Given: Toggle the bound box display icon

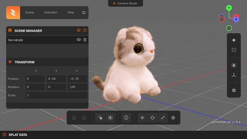Looking at the screenshot, I should [234, 65].
